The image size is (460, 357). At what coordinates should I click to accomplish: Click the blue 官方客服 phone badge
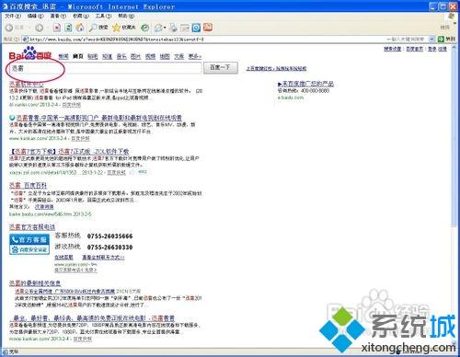coord(29,239)
